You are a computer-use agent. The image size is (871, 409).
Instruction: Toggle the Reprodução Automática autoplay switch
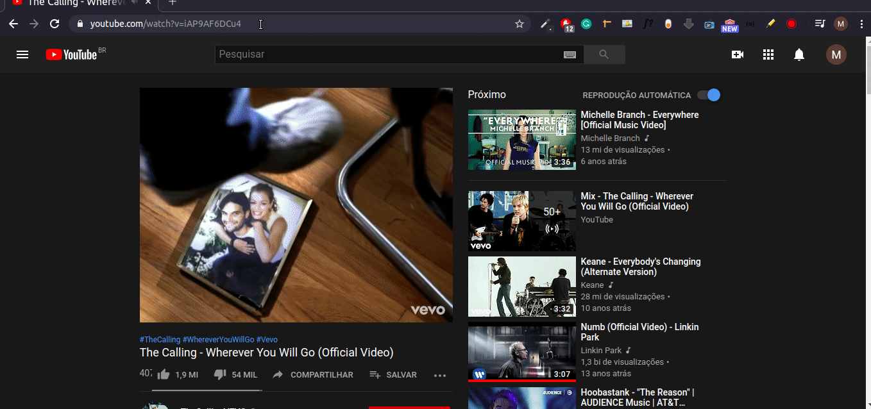(x=709, y=95)
